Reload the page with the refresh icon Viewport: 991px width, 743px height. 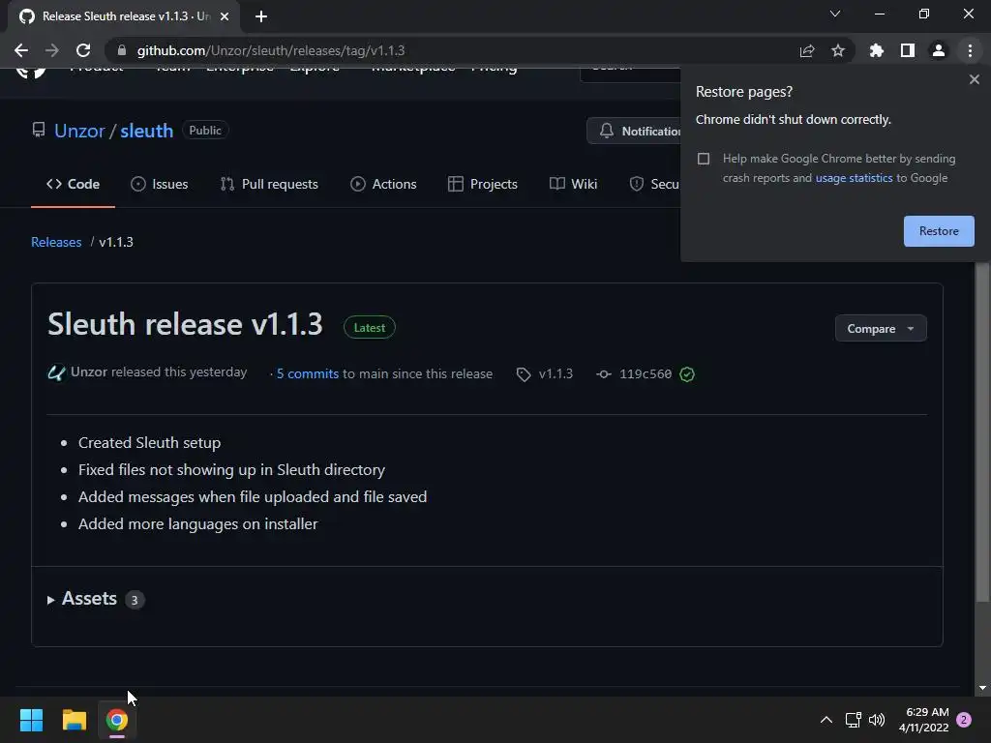83,50
